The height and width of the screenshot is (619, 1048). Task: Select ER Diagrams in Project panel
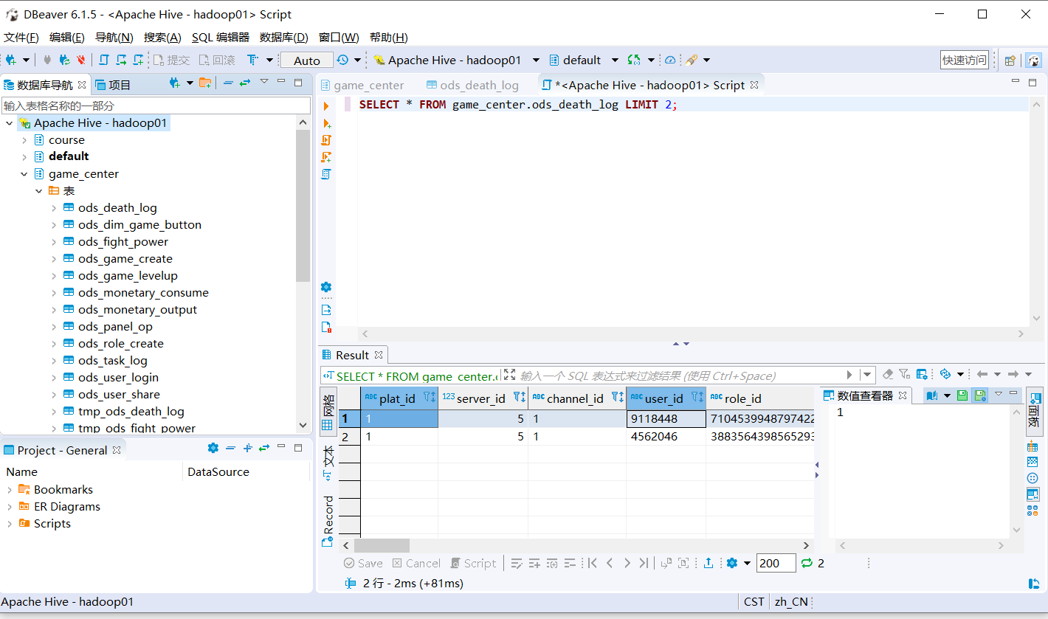point(66,507)
